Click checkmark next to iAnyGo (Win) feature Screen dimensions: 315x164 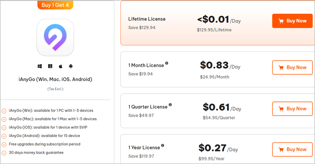coord(4,111)
